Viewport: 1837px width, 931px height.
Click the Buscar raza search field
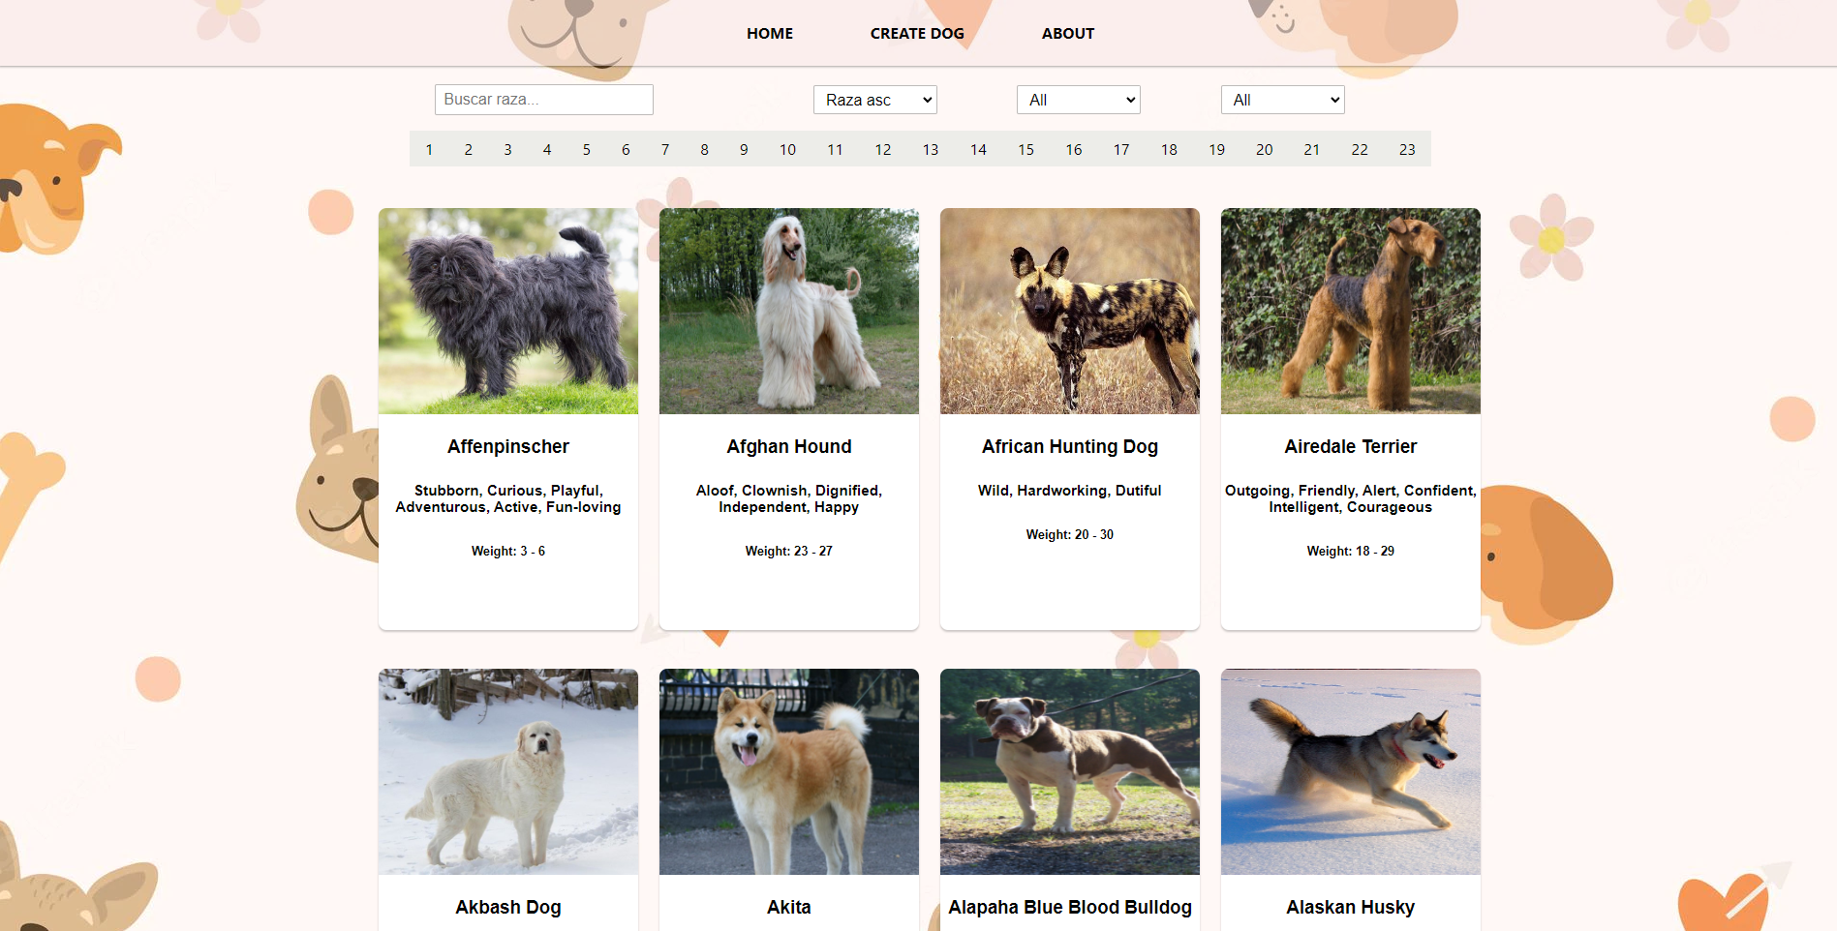[543, 99]
